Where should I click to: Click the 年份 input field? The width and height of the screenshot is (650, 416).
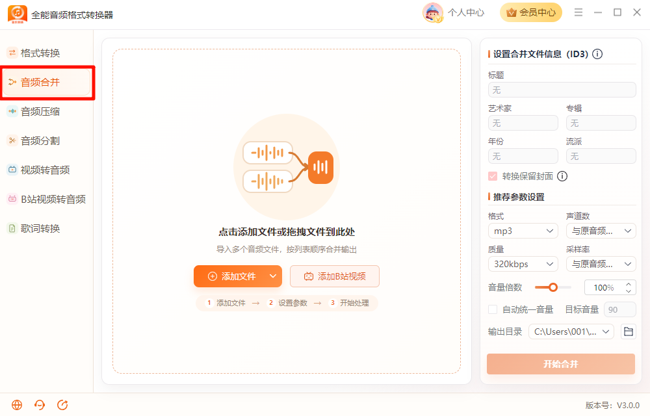(523, 156)
